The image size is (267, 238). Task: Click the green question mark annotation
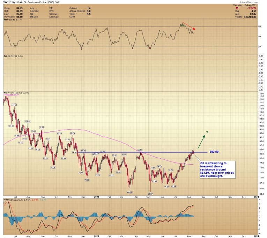point(207,132)
